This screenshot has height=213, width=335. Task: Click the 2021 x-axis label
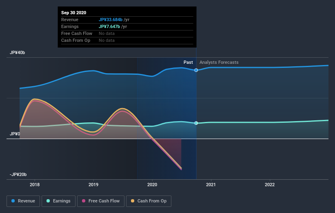click(211, 185)
